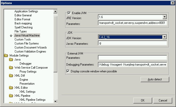Click the Cancel button

click(x=163, y=100)
